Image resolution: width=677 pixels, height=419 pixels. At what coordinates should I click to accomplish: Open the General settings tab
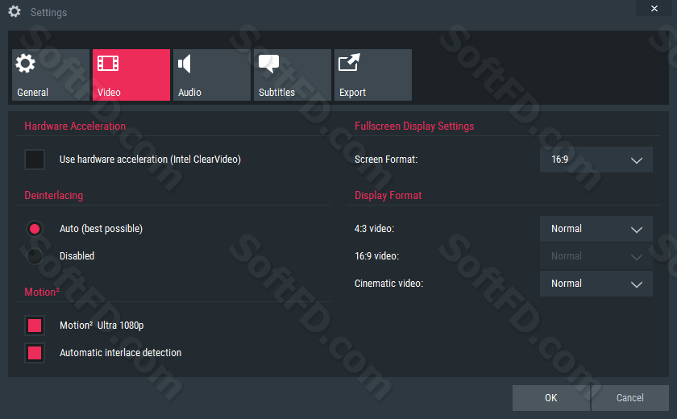coord(51,75)
